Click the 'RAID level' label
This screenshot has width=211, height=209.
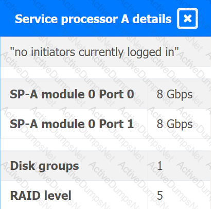tap(41, 196)
